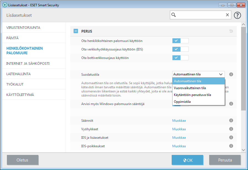Show info icon for Vyöhykkeet row
This screenshot has width=248, height=170.
231,129
